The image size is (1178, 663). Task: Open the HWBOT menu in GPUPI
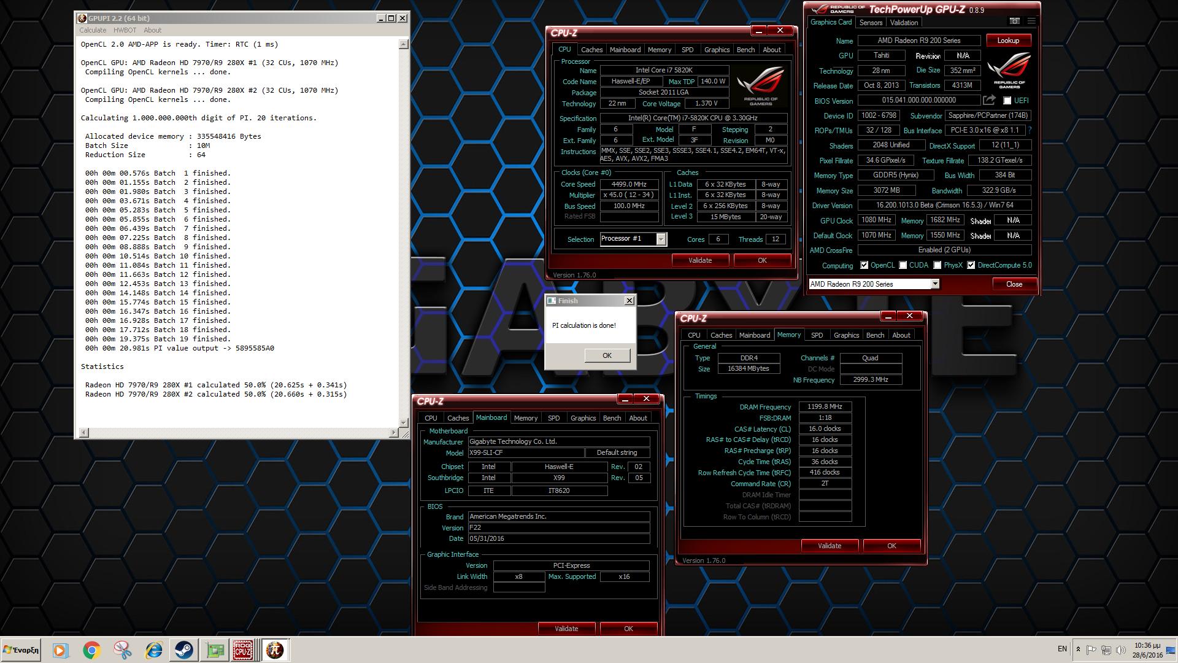(125, 30)
